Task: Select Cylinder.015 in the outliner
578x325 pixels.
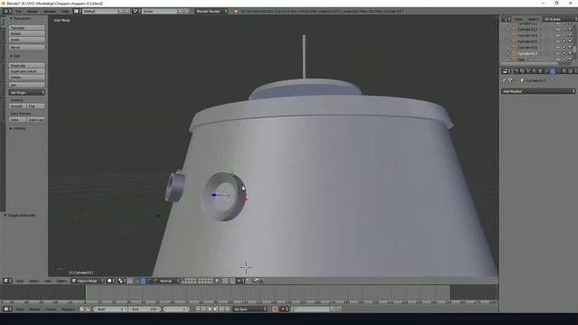Action: point(527,42)
